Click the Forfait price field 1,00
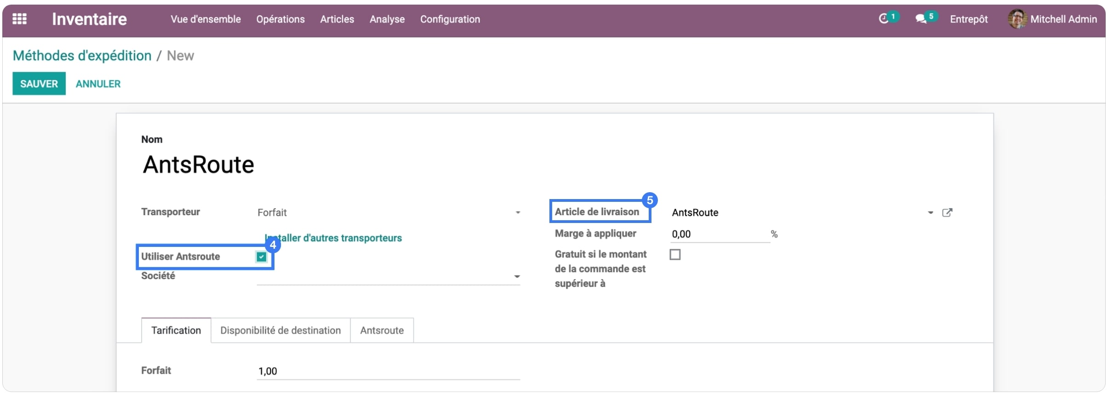This screenshot has height=394, width=1108. point(388,371)
